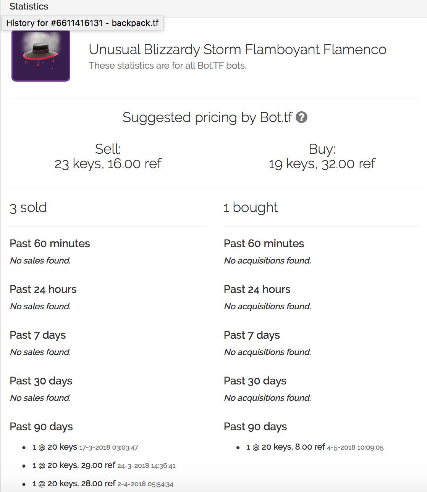This screenshot has width=427, height=492.
Task: Select the suggested Sell price 23 keys
Action: (108, 164)
